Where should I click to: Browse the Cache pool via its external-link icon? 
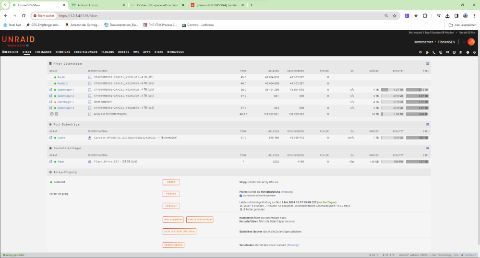pyautogui.click(x=51, y=138)
